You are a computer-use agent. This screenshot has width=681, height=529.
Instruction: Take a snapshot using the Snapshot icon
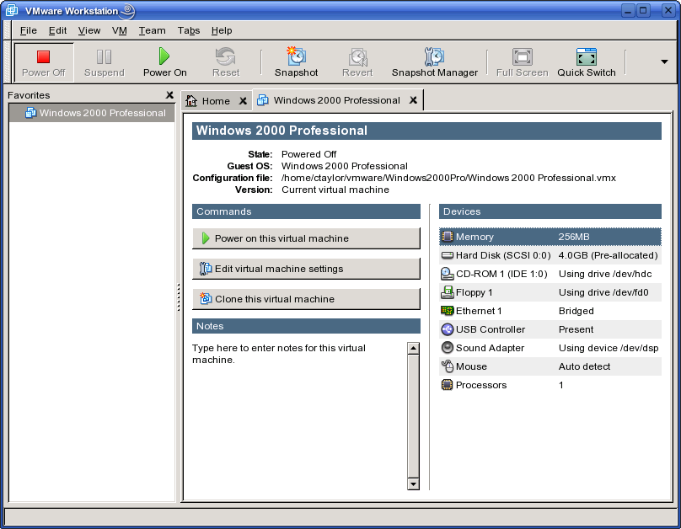tap(296, 56)
